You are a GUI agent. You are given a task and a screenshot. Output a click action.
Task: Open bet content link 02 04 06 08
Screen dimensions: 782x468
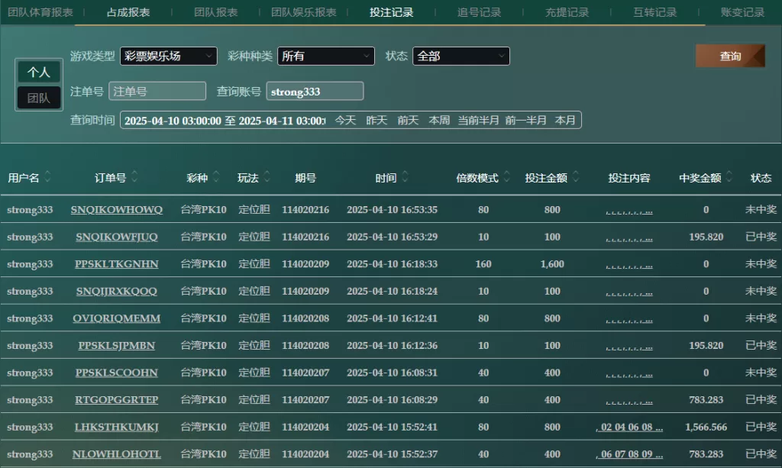tap(629, 428)
